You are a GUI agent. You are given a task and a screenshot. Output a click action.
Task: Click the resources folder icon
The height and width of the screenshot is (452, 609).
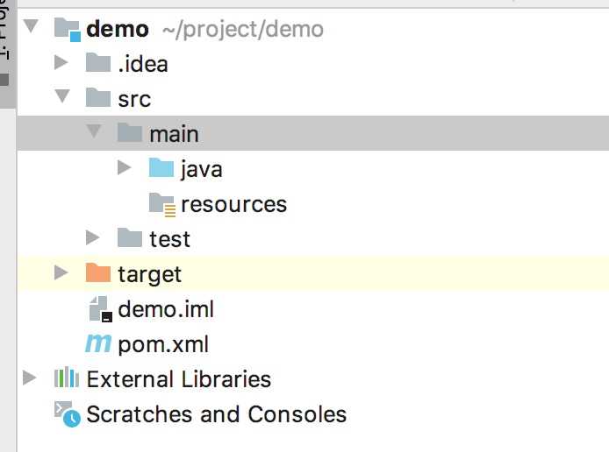click(x=162, y=204)
